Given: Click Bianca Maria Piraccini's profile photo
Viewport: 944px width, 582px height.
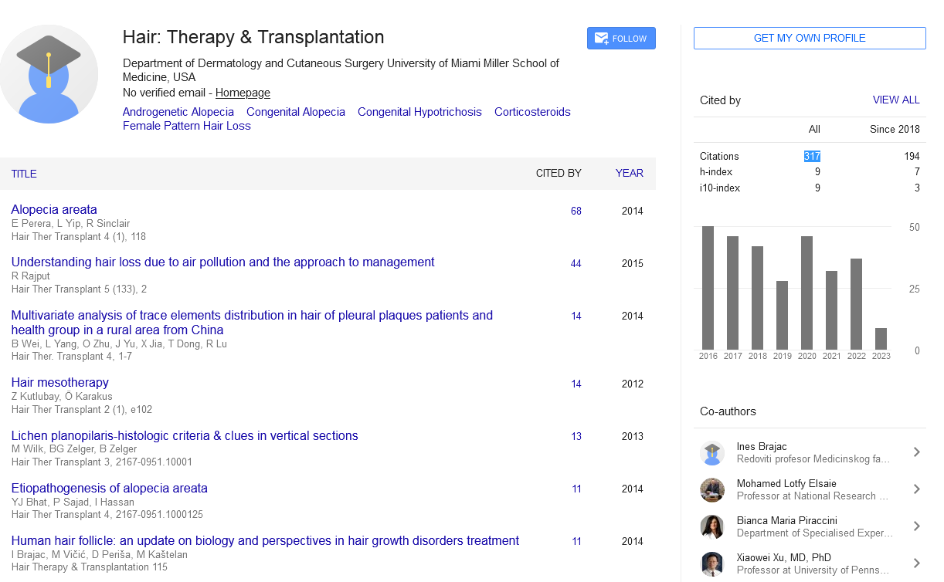Looking at the screenshot, I should pos(711,527).
